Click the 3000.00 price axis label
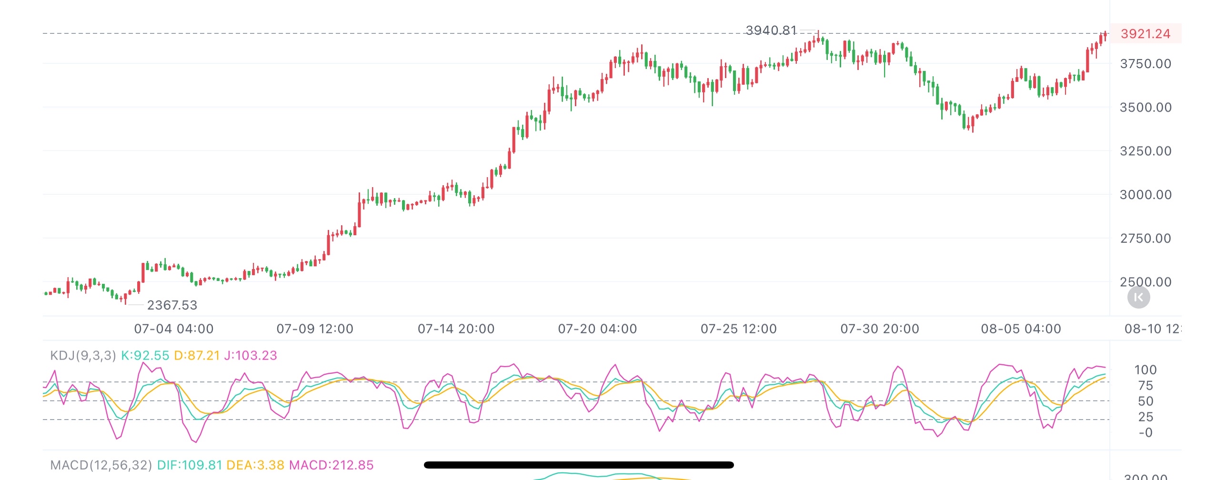The image size is (1206, 480). [x=1146, y=195]
